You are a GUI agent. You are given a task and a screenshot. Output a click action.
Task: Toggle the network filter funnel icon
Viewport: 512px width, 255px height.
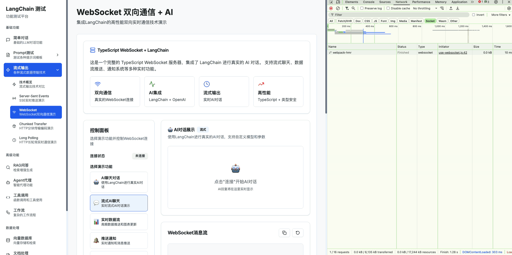click(347, 8)
